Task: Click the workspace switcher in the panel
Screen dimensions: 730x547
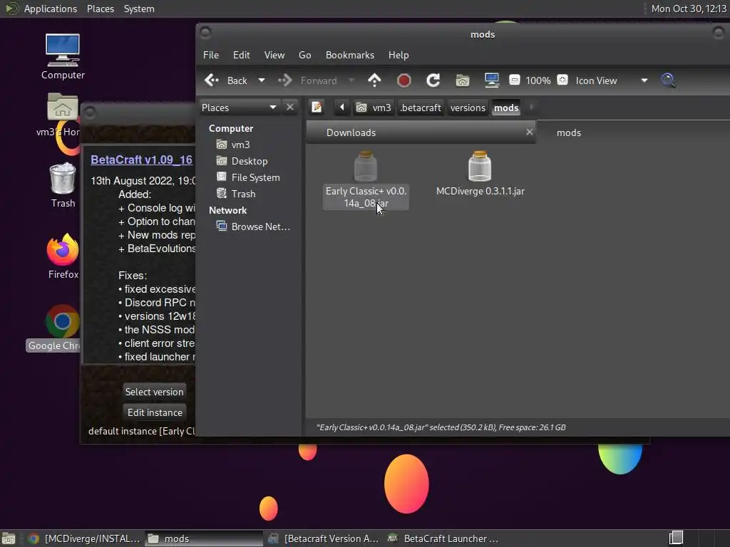Action: point(676,538)
